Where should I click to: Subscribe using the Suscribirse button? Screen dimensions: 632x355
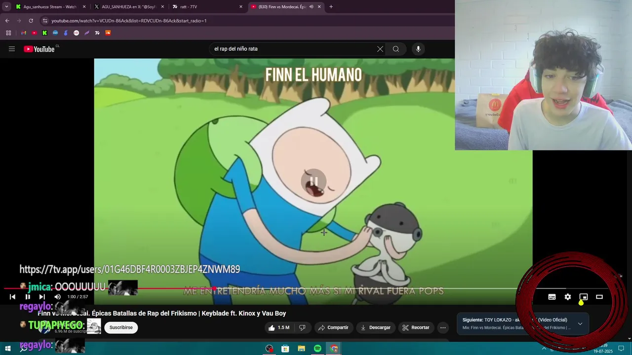(x=121, y=327)
